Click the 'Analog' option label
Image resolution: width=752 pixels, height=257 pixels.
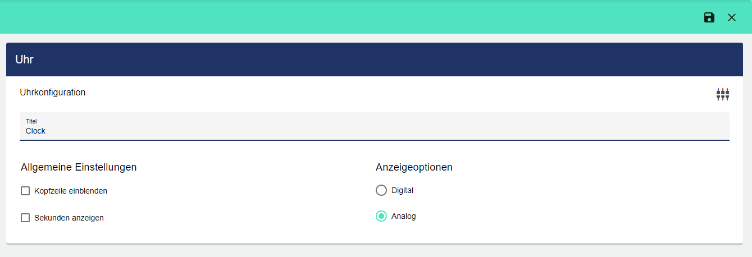[404, 216]
